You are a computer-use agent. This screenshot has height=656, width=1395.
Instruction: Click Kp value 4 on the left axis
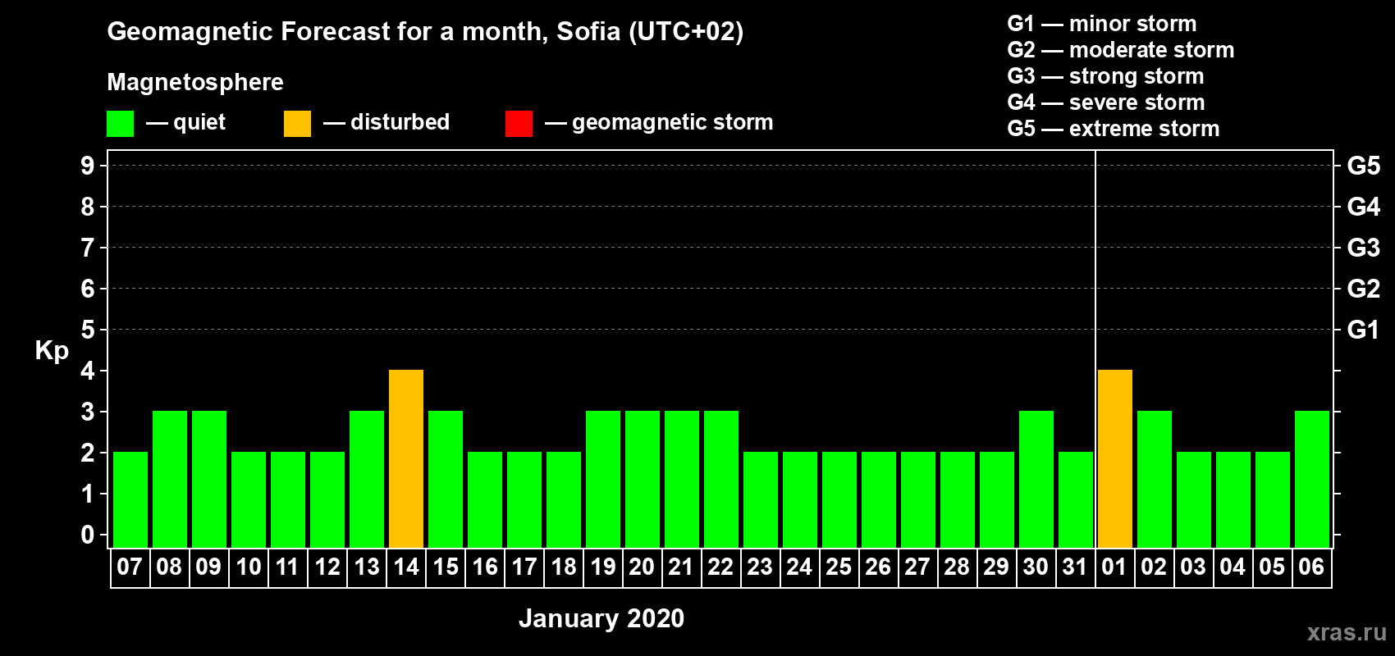click(x=88, y=371)
